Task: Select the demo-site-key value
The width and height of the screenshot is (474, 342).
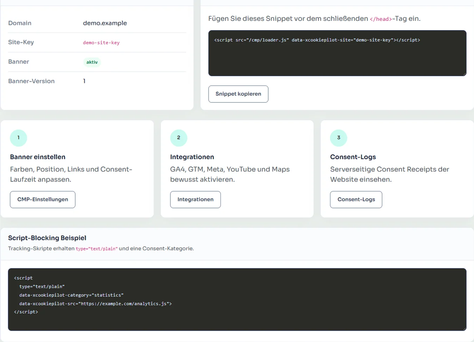Action: tap(101, 43)
